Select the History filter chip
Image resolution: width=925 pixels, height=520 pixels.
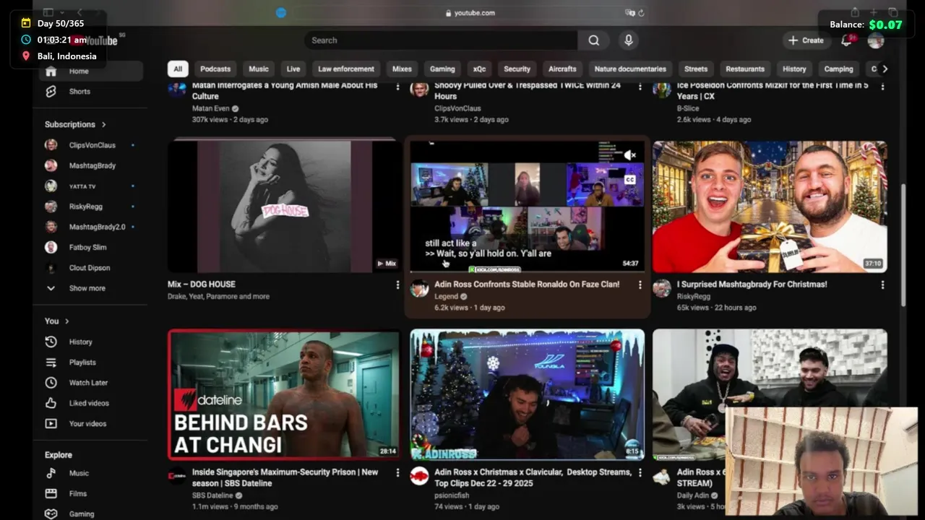click(x=794, y=69)
